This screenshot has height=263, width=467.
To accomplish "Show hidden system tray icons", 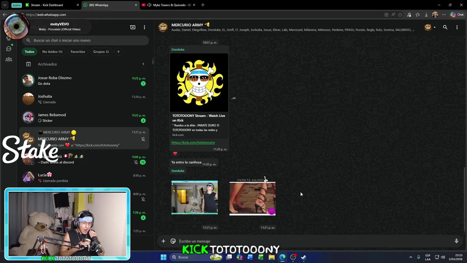I will click(x=410, y=257).
